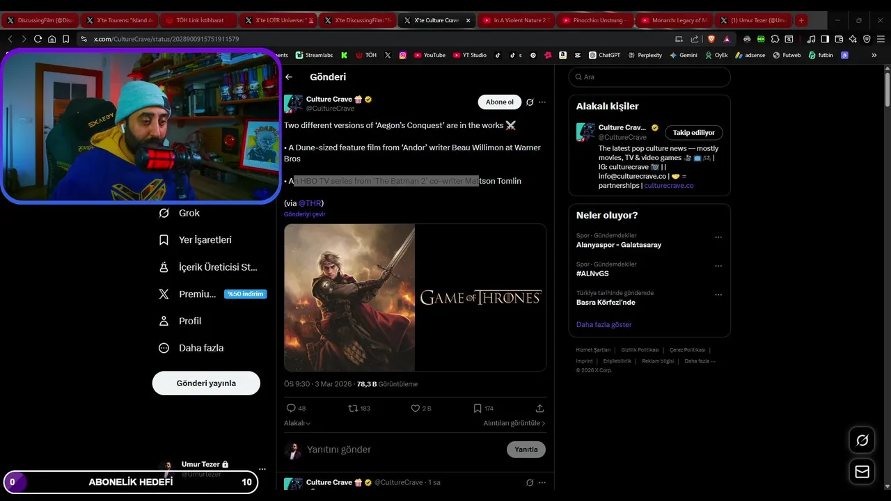
Task: Switch to Pinocchio: Unstrung tab
Action: pyautogui.click(x=594, y=20)
